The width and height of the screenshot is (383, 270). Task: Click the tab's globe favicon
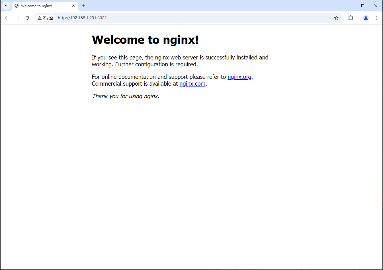(x=17, y=6)
